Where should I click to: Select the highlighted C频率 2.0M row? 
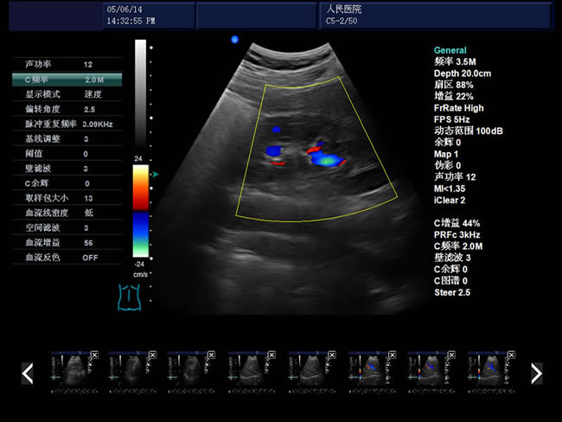[67, 80]
